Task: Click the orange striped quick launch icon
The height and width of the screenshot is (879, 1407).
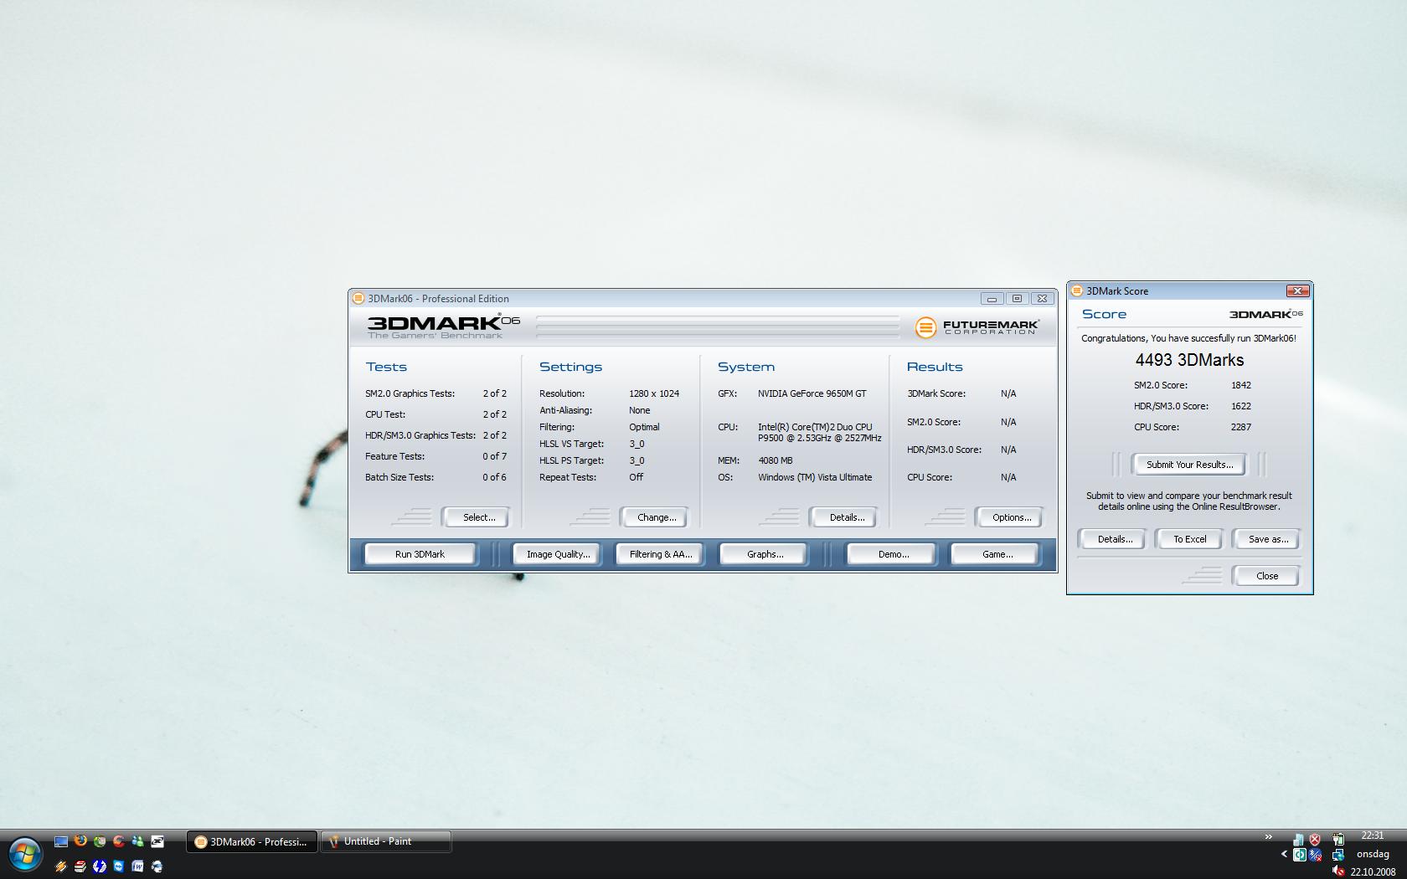Action: pyautogui.click(x=61, y=866)
